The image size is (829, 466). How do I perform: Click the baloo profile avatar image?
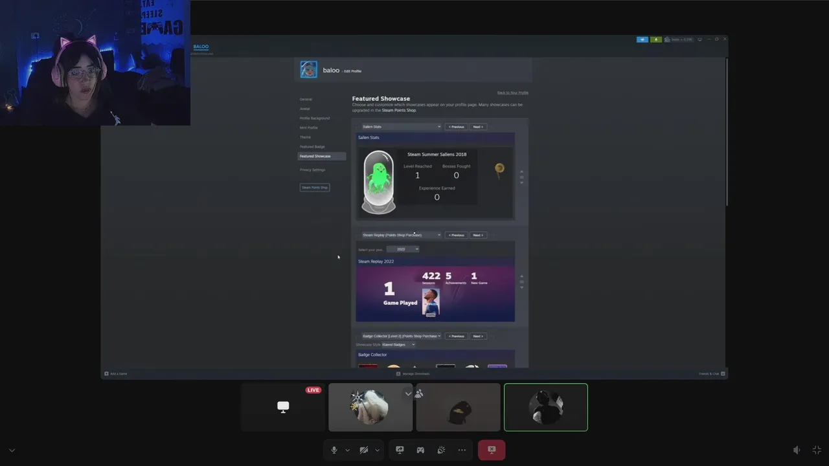tap(309, 70)
